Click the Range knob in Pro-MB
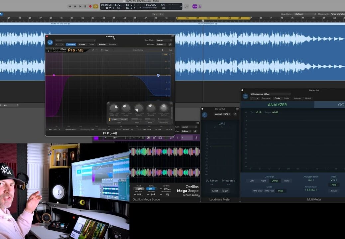The width and height of the screenshot is (345, 239). coord(126,108)
